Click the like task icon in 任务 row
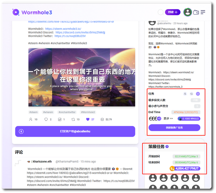Image resolution: width=216 pixels, height=193 pixels. 198,94
